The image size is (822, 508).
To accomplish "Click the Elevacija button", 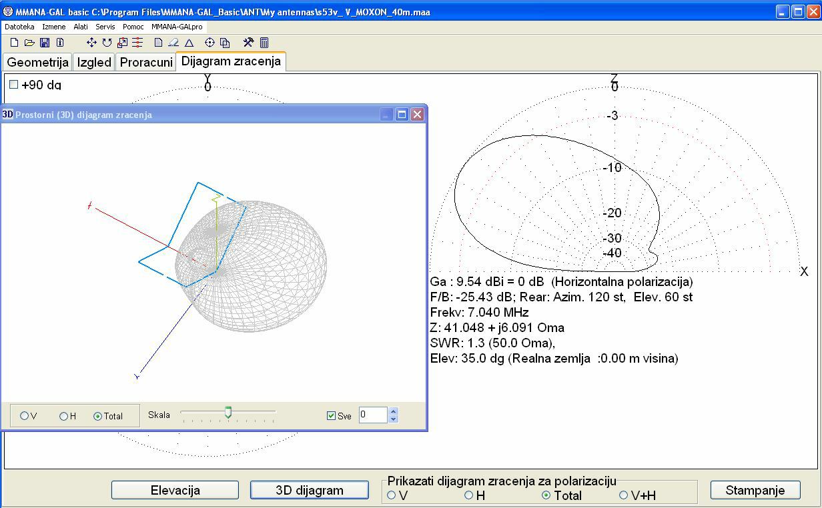I will click(x=175, y=490).
